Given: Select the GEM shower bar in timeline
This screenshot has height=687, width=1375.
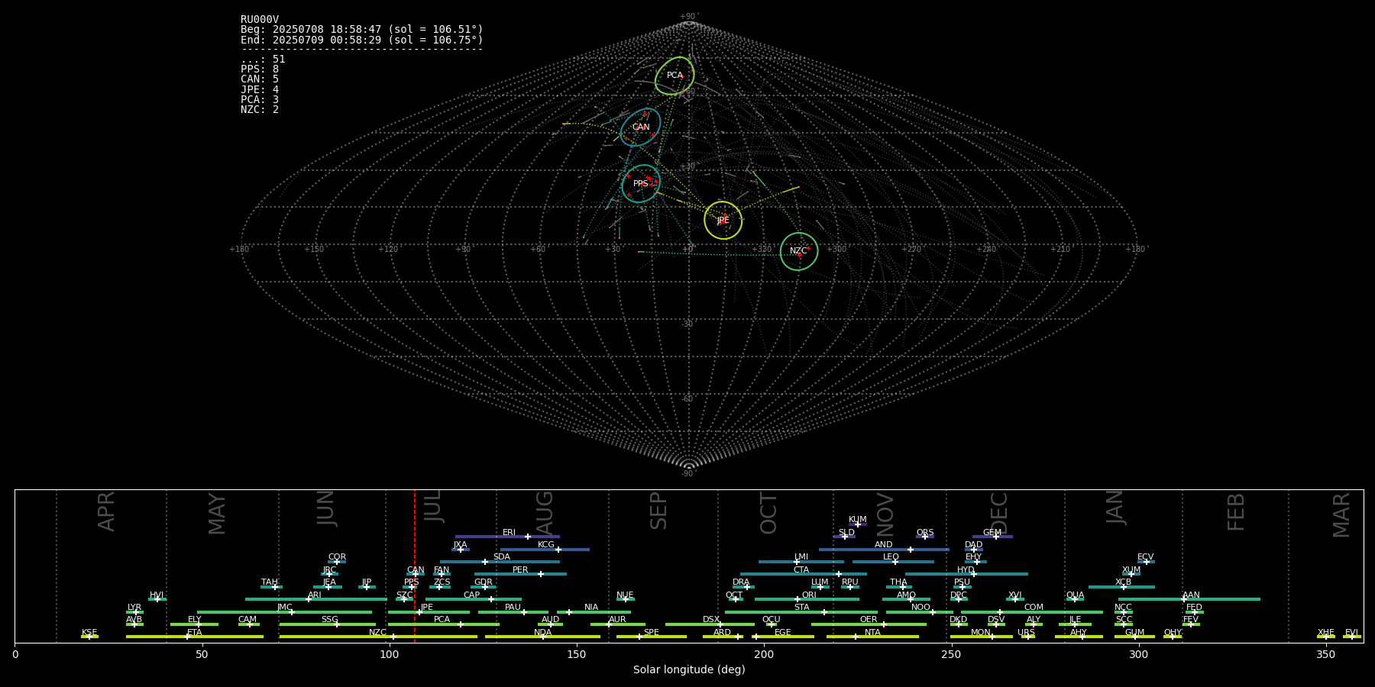Looking at the screenshot, I should pyautogui.click(x=992, y=537).
